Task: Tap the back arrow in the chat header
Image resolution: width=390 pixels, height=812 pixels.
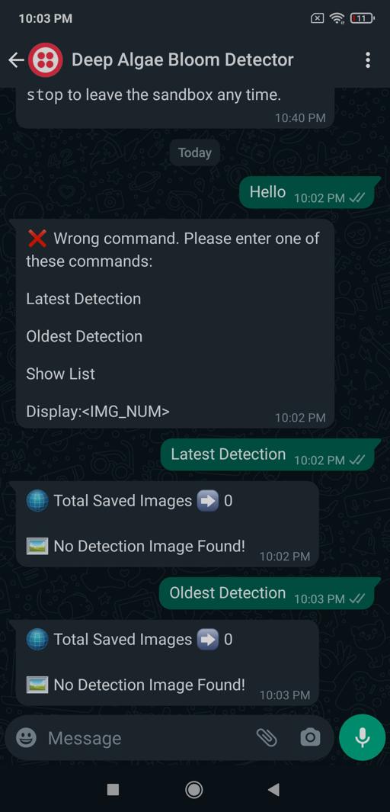Action: click(x=15, y=60)
